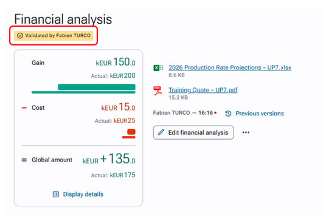Screen dimensions: 329x221
Task: Click the green Gain progress bar
Action: coord(97,87)
